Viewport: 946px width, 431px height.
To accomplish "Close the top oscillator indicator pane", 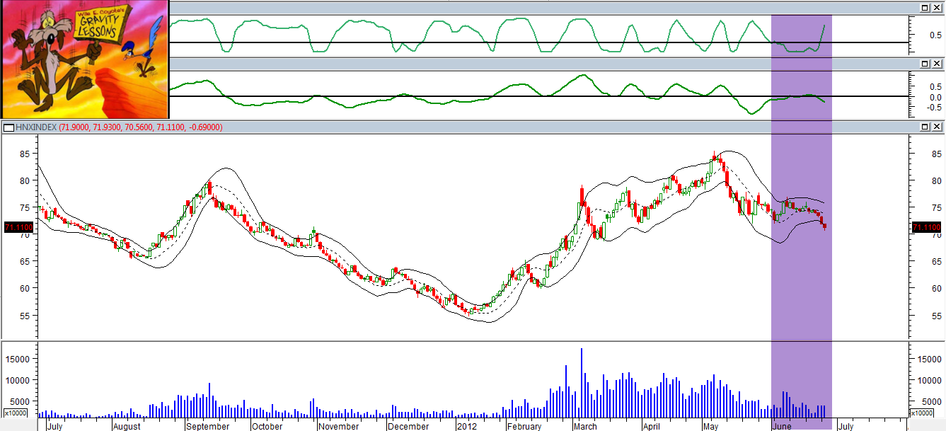I will (x=936, y=7).
